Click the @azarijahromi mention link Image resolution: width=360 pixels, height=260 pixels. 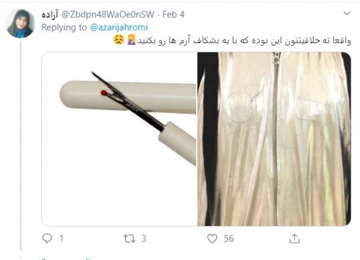point(119,28)
